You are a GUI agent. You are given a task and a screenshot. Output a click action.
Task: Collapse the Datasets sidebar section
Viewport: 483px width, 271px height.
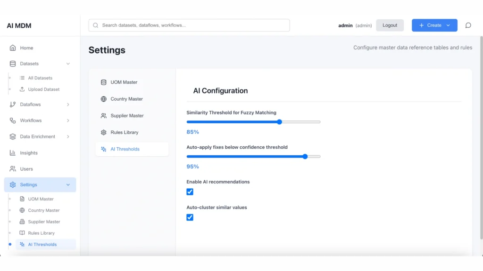tap(68, 64)
